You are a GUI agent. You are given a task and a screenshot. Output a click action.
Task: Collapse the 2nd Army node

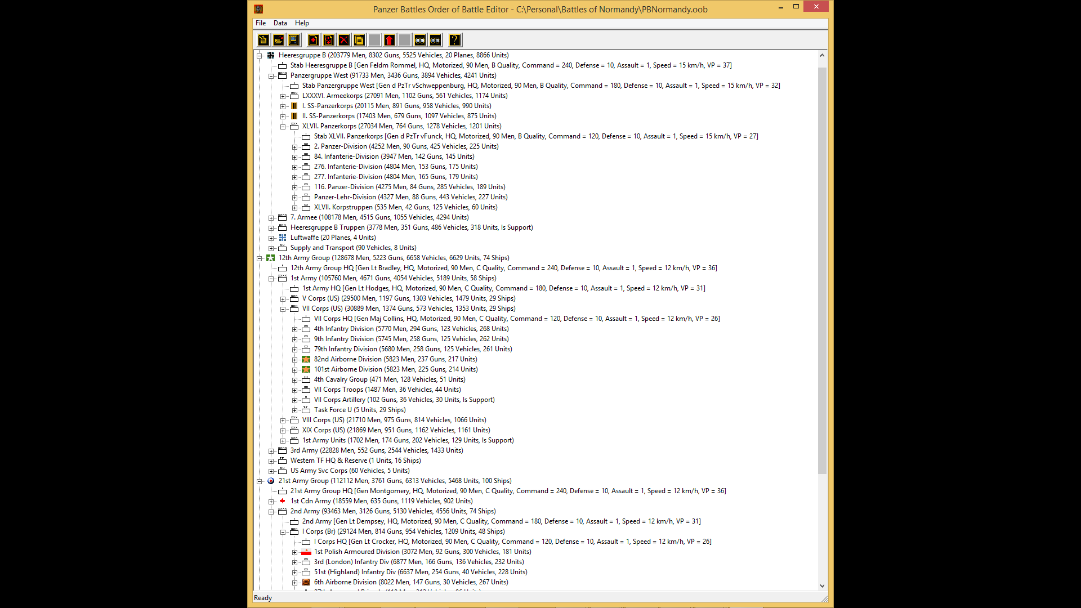coord(271,512)
